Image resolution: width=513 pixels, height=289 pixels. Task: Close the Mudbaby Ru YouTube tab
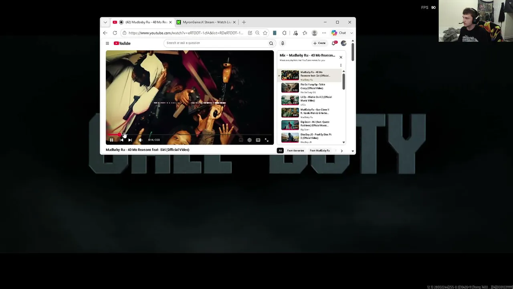tap(170, 22)
